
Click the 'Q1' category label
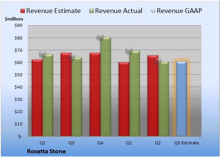pyautogui.click(x=129, y=143)
